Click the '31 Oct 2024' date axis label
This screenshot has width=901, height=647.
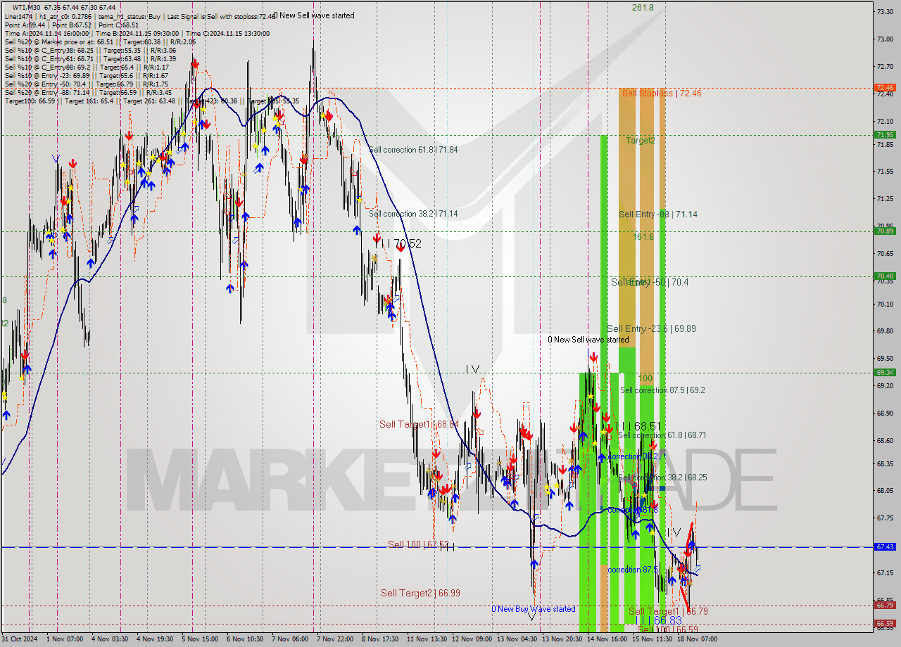[20, 639]
